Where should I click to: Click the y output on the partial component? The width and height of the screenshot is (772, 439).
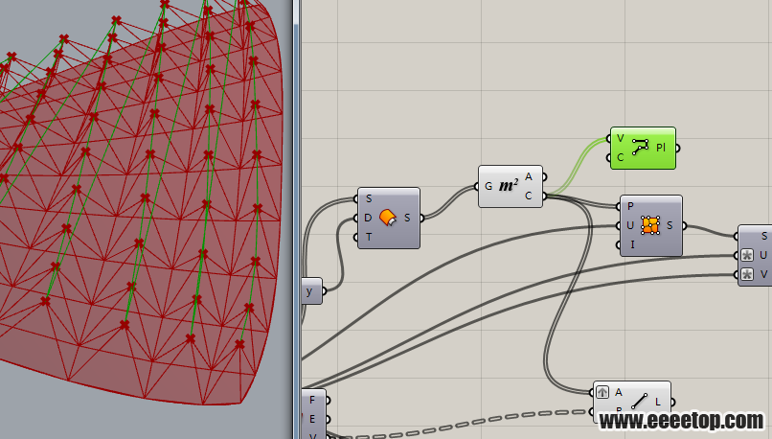click(x=309, y=290)
